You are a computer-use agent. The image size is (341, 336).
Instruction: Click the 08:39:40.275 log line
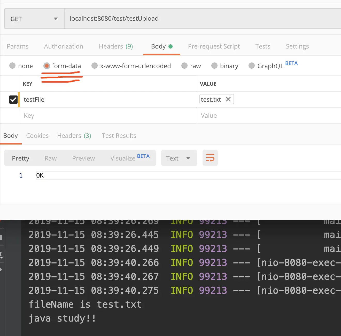point(185,291)
